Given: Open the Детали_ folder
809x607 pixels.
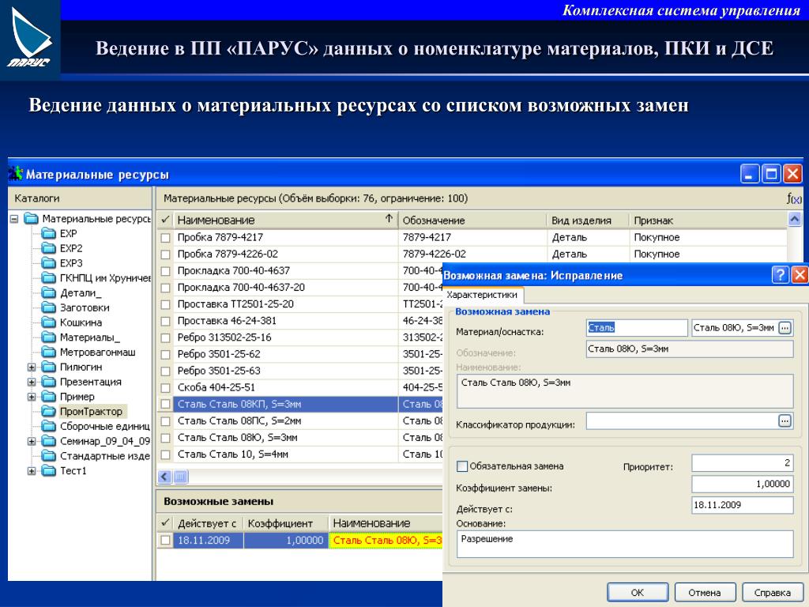Looking at the screenshot, I should point(81,292).
